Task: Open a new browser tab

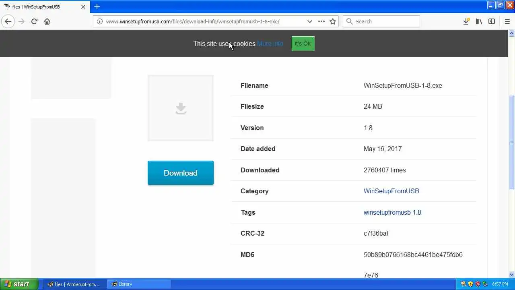Action: click(97, 6)
